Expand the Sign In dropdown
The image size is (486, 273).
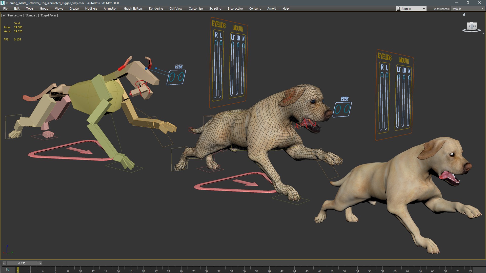tap(411, 9)
